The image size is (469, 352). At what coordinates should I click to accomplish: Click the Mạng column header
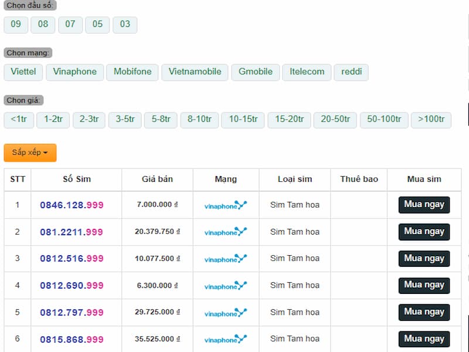click(226, 180)
